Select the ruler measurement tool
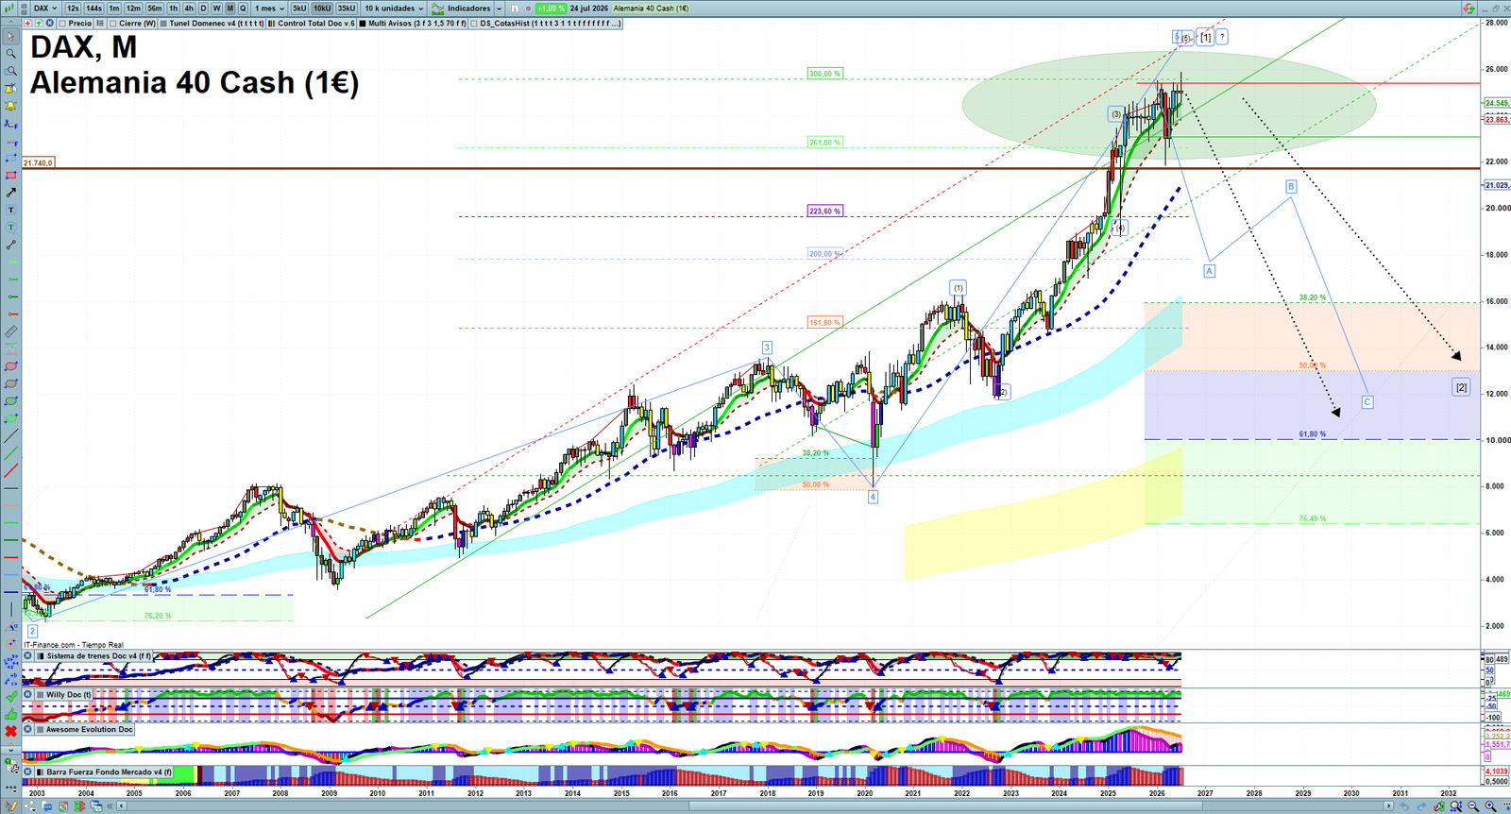Image resolution: width=1511 pixels, height=814 pixels. (x=10, y=331)
